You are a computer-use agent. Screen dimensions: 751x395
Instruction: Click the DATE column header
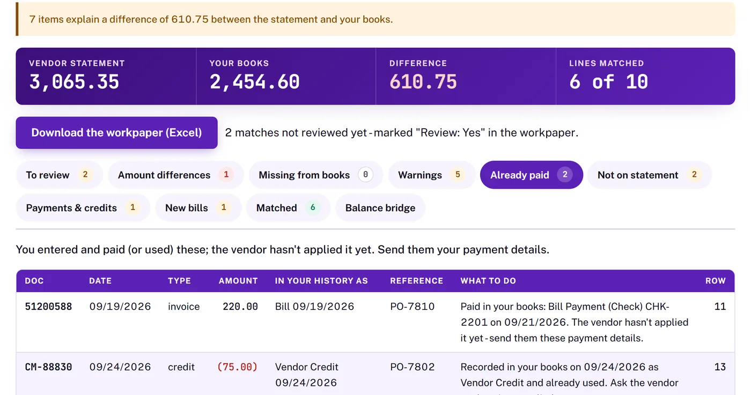pos(100,281)
